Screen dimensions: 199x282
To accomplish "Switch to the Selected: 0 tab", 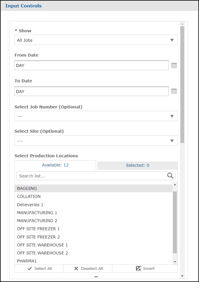I will point(137,165).
